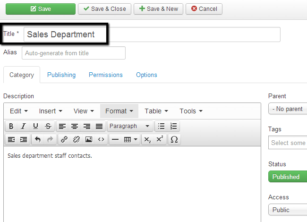307x222 pixels.
Task: Open the Paragraph format dropdown
Action: pos(130,126)
